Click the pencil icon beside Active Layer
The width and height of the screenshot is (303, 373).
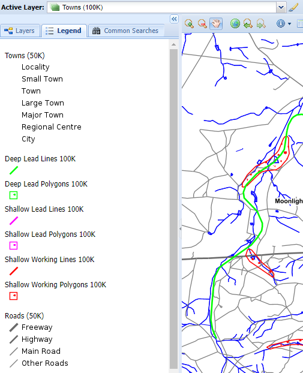click(293, 7)
